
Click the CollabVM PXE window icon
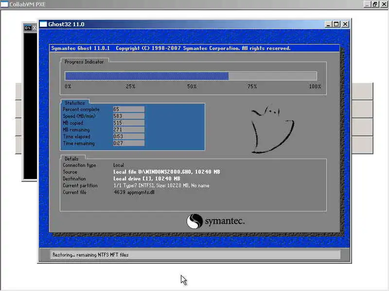[x=4, y=4]
